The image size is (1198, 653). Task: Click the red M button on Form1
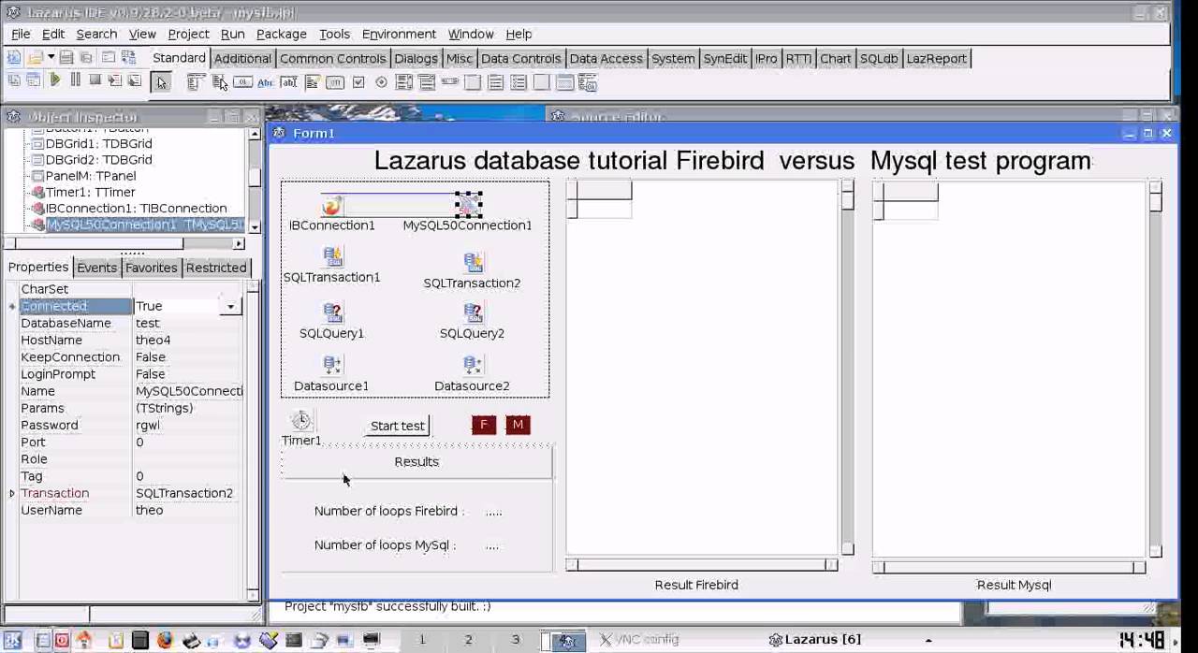(518, 426)
